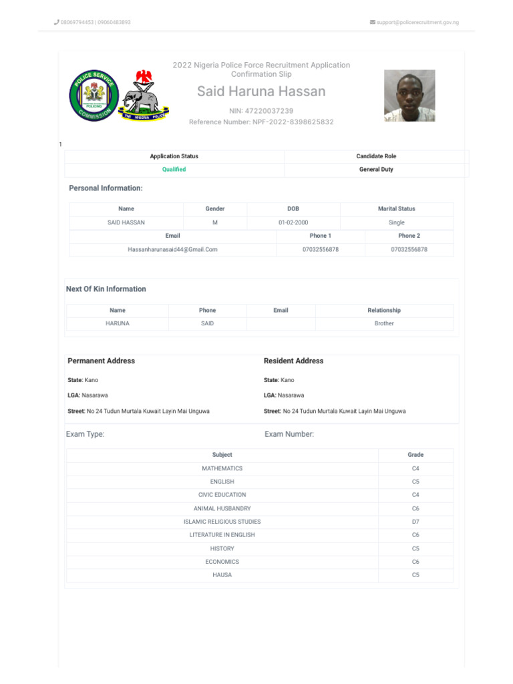
Task: Click the CIVIC EDUCATION subject row
Action: coord(260,495)
